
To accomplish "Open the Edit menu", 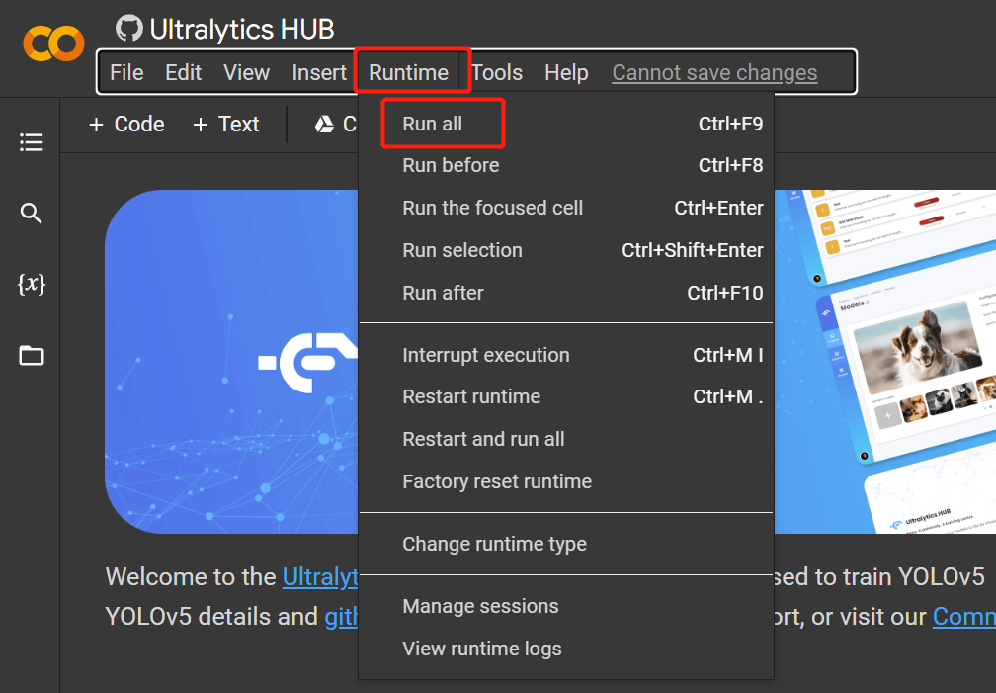I will 184,72.
